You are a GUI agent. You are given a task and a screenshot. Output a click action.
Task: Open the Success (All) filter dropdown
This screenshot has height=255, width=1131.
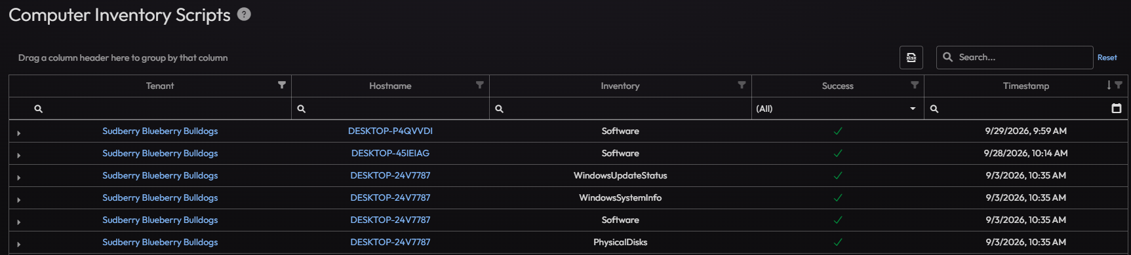tap(837, 109)
